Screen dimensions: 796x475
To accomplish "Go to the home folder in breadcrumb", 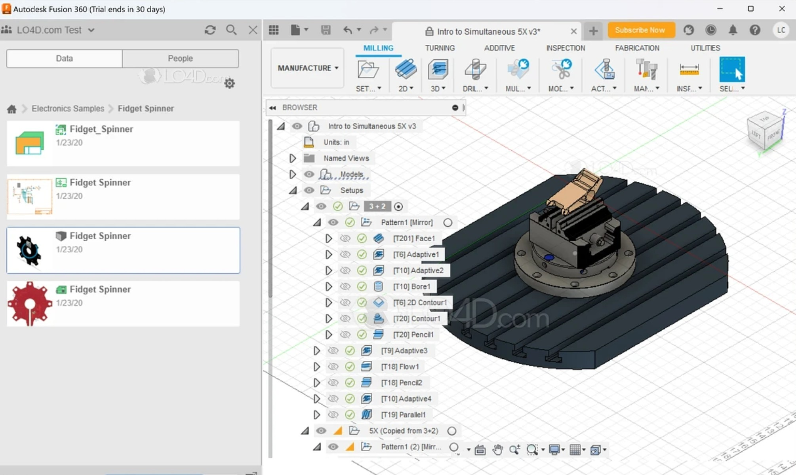I will coord(12,109).
